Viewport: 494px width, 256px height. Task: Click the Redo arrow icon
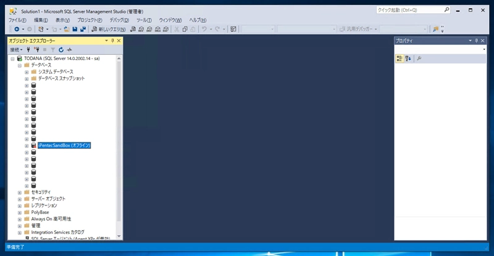pyautogui.click(x=217, y=29)
